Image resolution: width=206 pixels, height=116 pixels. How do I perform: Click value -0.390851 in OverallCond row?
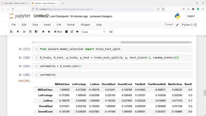pos(140,112)
